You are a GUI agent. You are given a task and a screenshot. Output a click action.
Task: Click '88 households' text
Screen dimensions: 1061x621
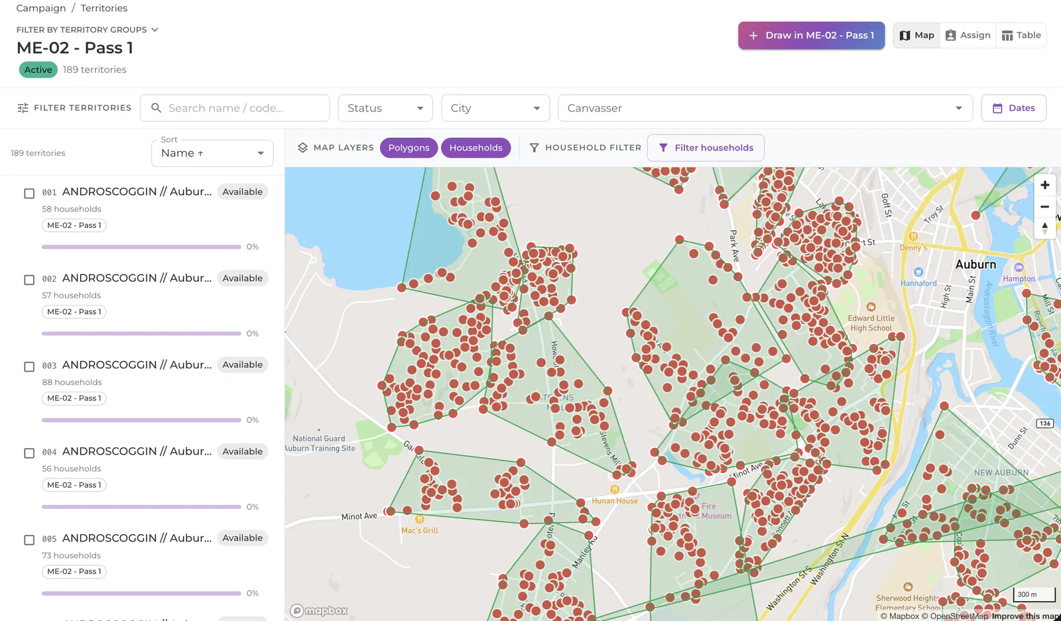coord(72,382)
